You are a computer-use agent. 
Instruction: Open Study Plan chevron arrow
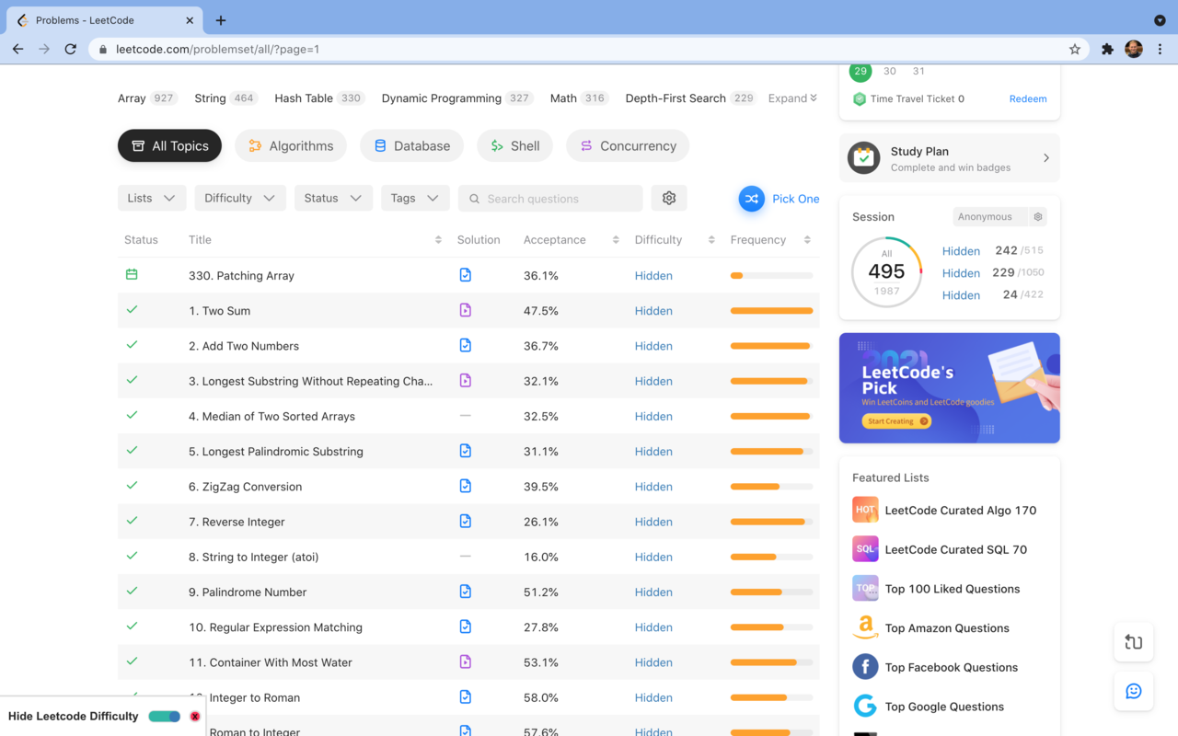pos(1046,158)
